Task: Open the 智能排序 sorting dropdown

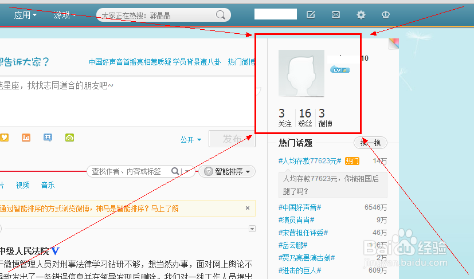Action: (227, 171)
